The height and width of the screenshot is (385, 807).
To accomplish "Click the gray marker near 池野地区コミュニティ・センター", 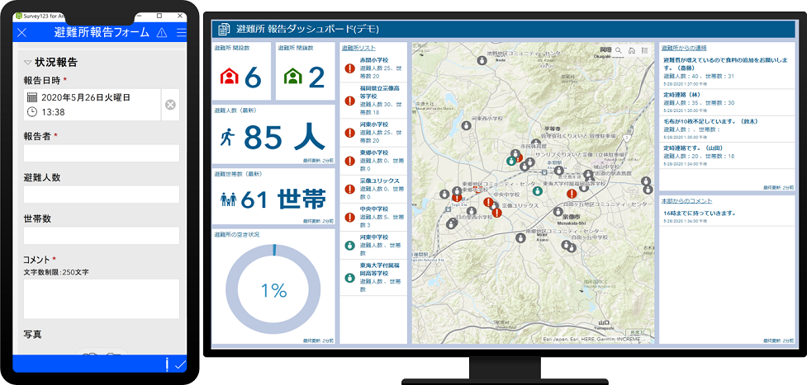I will coord(482,61).
